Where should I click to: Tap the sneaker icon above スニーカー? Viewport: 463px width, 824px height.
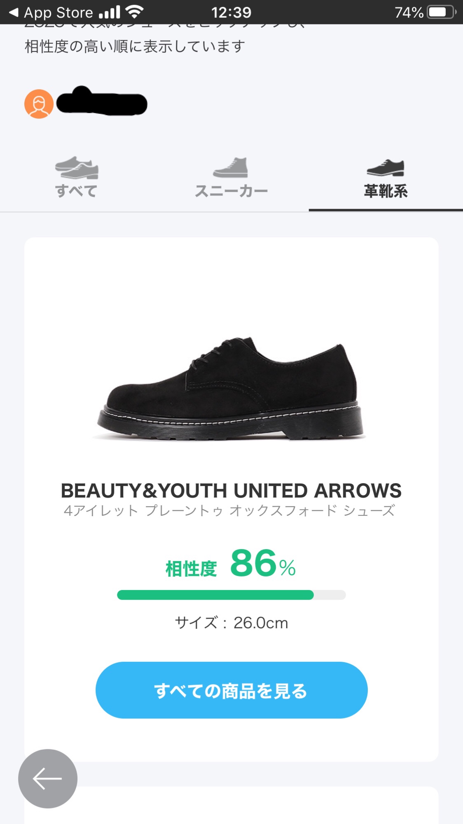pyautogui.click(x=231, y=168)
